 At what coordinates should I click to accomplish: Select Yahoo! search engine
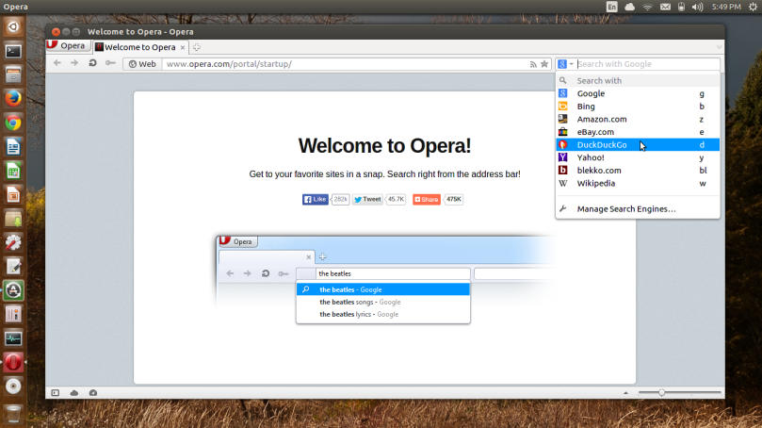[x=638, y=157]
